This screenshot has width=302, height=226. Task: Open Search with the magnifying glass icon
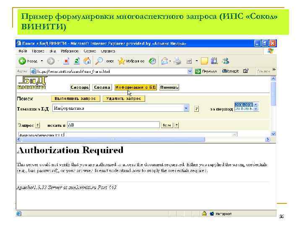pos(99,61)
